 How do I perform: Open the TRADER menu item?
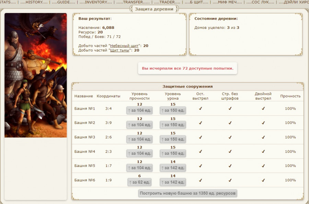(x=167, y=2)
